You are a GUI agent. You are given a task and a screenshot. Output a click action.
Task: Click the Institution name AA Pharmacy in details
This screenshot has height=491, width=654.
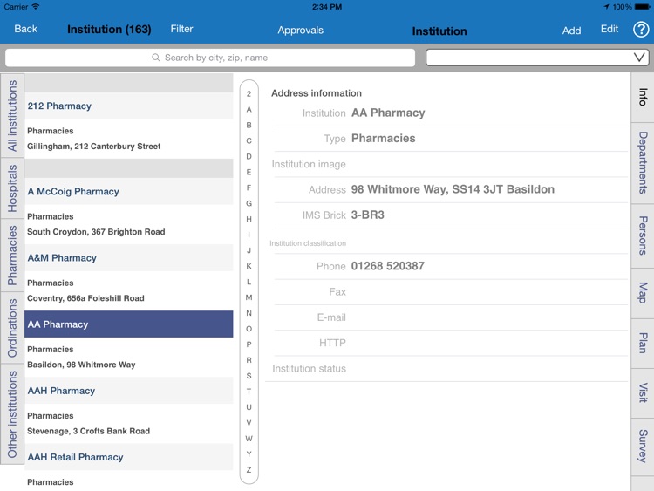[388, 113]
